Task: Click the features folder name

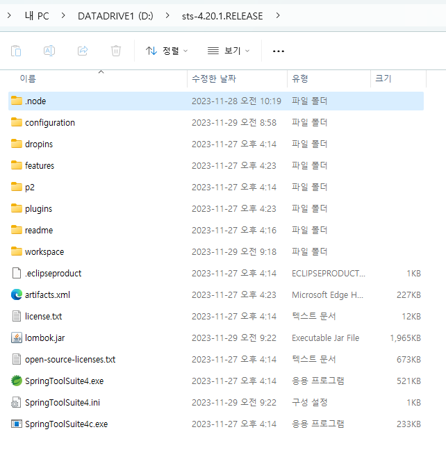Action: click(40, 165)
